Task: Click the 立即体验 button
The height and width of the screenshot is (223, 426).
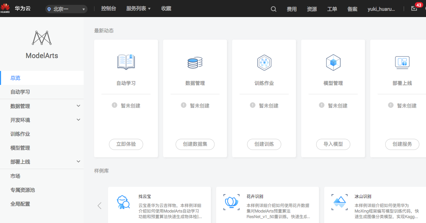Action: (126, 144)
